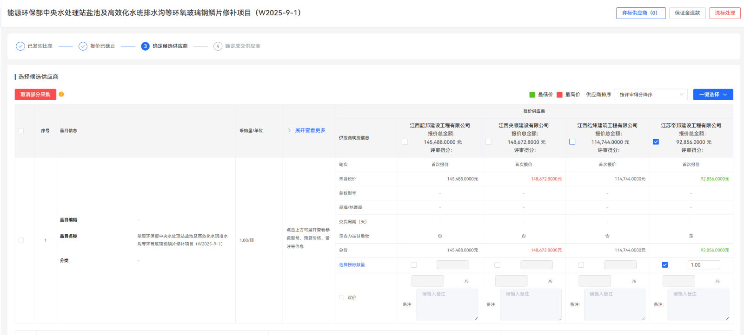This screenshot has height=335, width=744.
Task: Click the project title with W2025-9-1
Action: click(155, 13)
